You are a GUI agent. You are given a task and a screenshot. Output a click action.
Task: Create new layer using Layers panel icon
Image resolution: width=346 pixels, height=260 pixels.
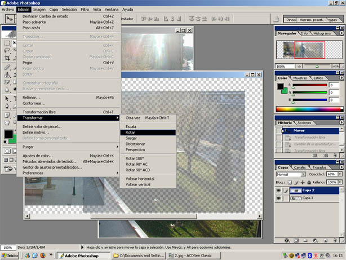point(326,241)
